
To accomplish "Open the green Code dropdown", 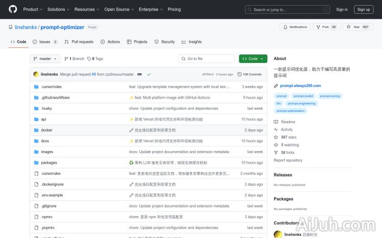I will (253, 58).
